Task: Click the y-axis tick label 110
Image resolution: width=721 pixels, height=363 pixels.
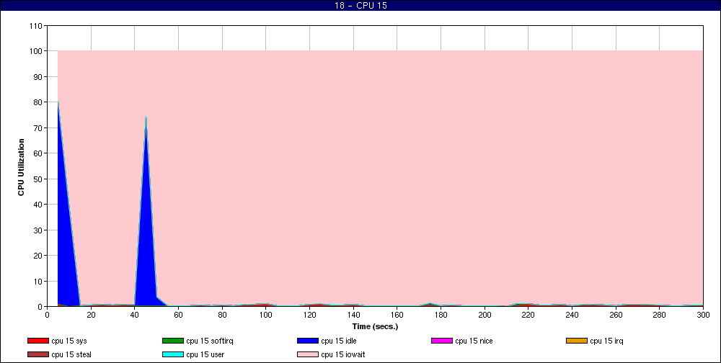Action: coord(37,26)
